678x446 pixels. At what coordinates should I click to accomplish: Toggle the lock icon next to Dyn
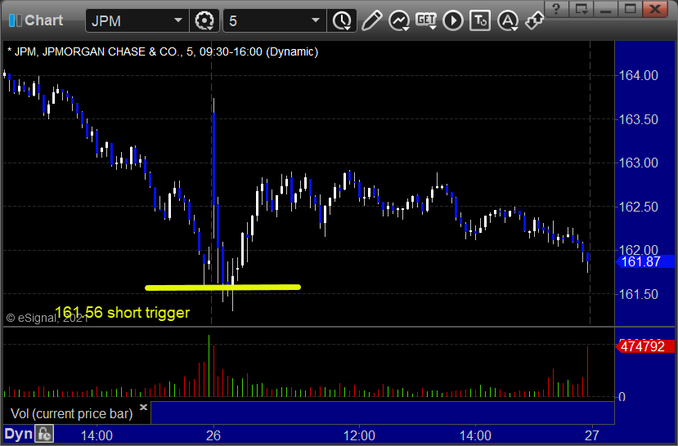point(44,434)
